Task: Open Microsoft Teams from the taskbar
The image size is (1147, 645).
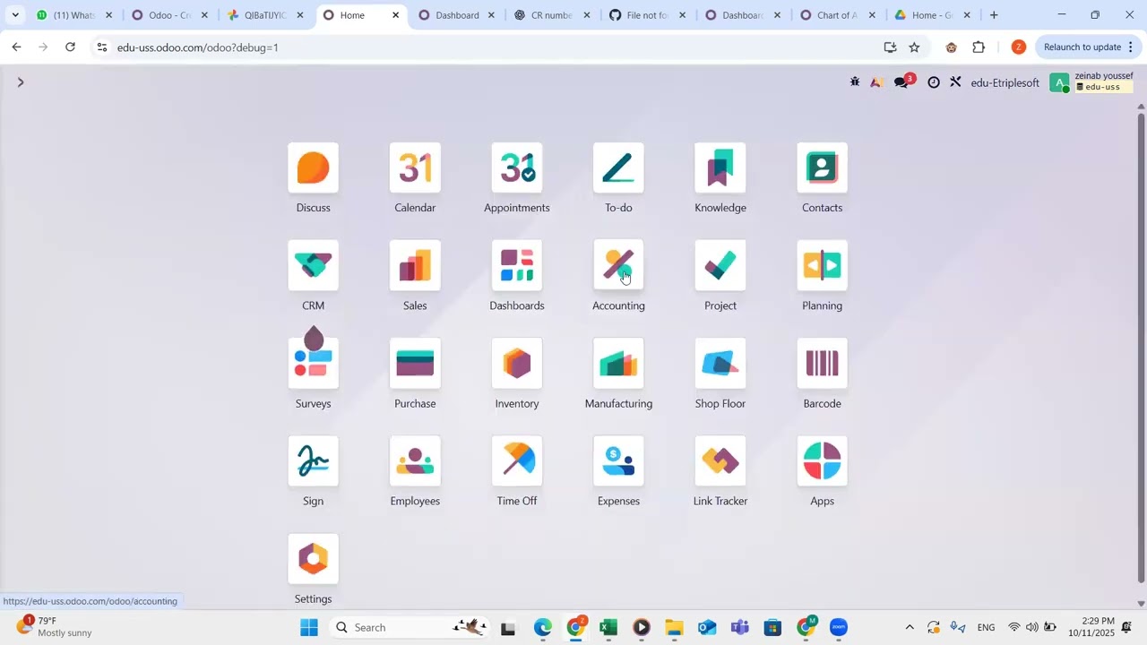Action: [x=740, y=628]
